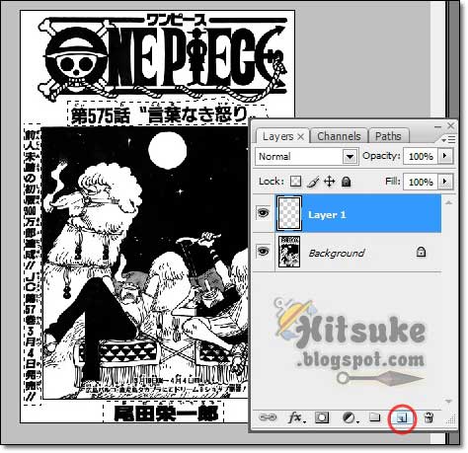Screen dimensions: 468x453
Task: Lock transparent pixels
Action: (295, 182)
